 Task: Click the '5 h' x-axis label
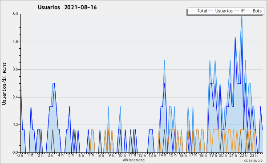pos(71,155)
